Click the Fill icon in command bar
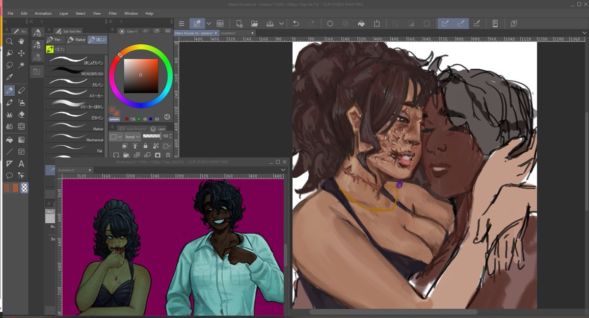This screenshot has height=318, width=589. [x=361, y=23]
